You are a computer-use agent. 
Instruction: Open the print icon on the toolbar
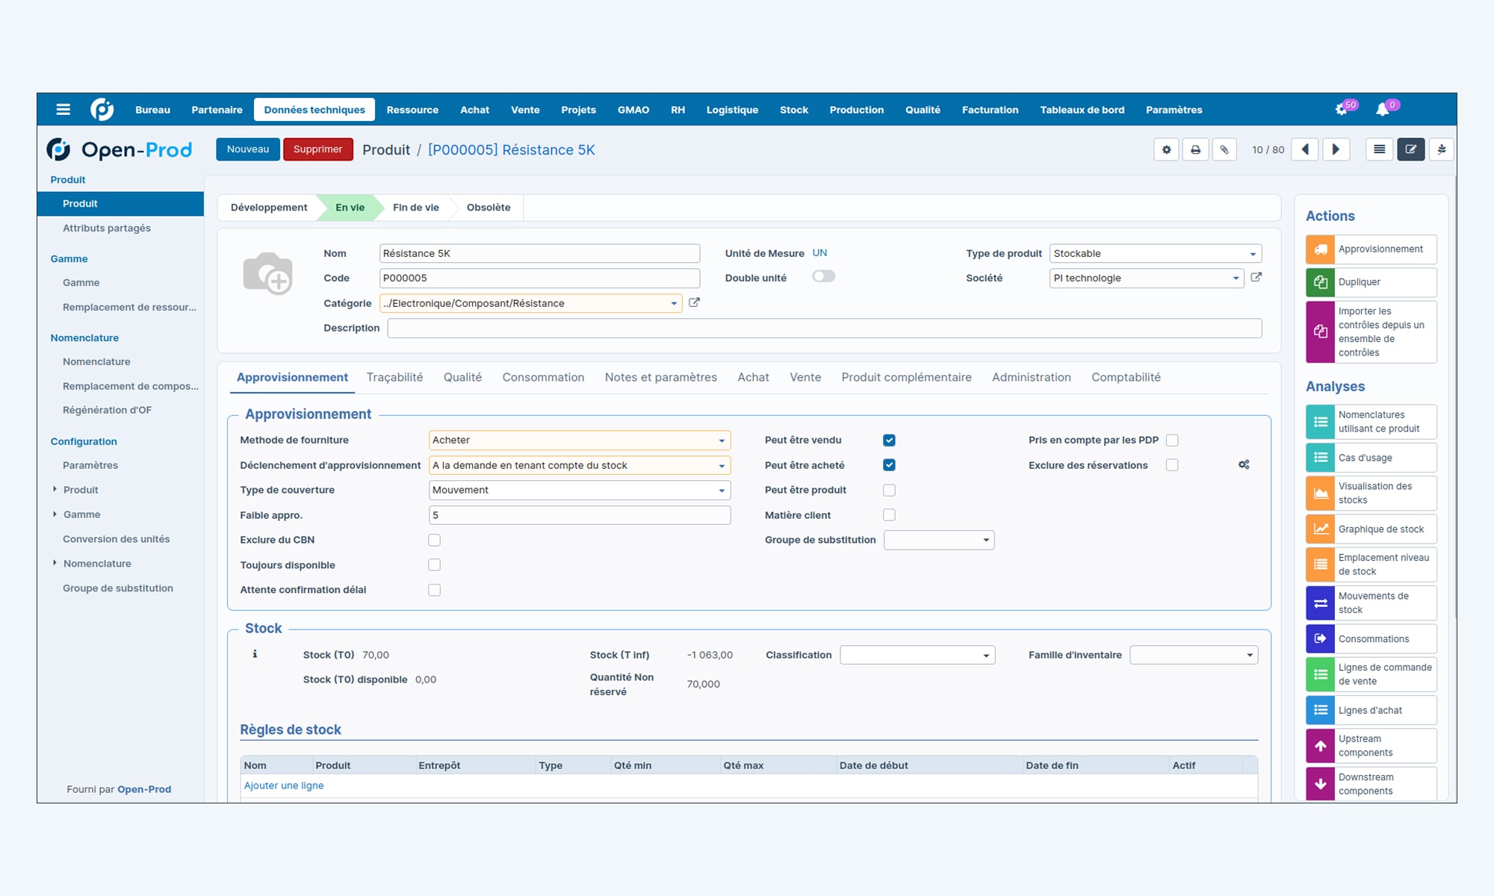click(x=1195, y=149)
